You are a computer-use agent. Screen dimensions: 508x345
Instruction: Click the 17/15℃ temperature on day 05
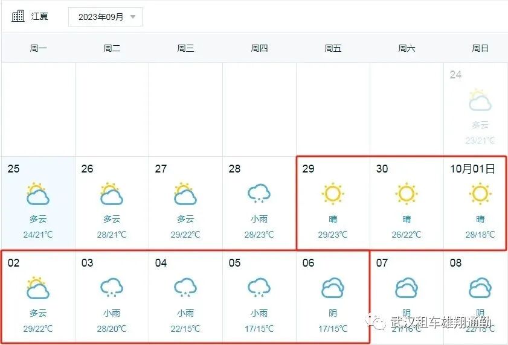click(x=259, y=329)
